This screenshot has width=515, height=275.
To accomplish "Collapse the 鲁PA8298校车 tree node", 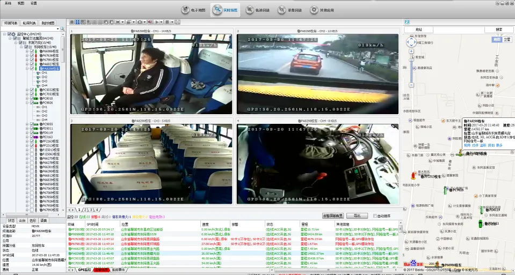I will 27,69.
